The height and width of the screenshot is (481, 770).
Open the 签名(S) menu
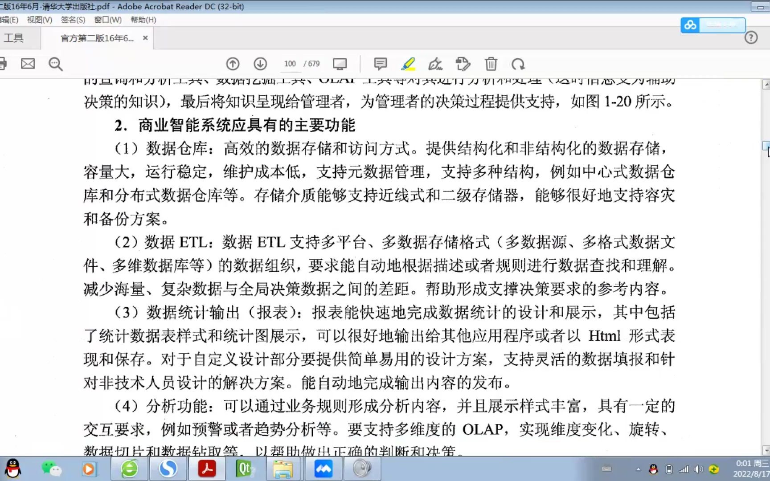point(73,20)
